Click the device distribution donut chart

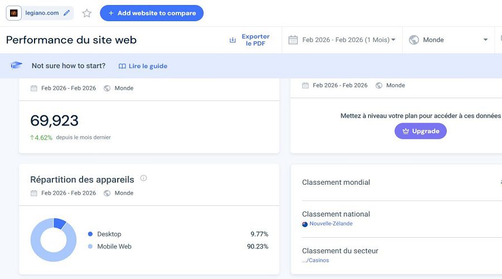click(54, 240)
